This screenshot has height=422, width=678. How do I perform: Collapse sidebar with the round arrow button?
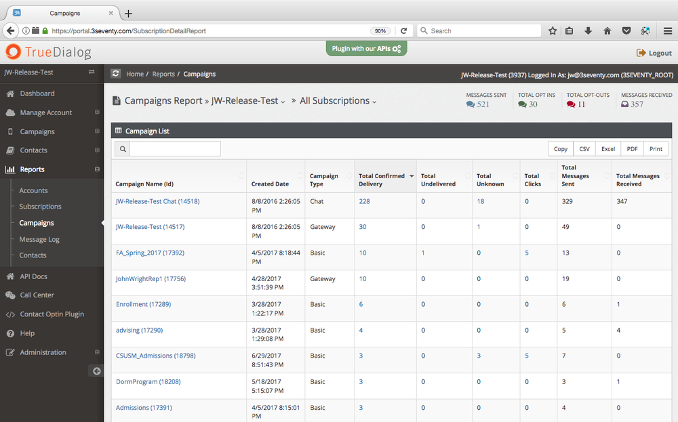(96, 371)
